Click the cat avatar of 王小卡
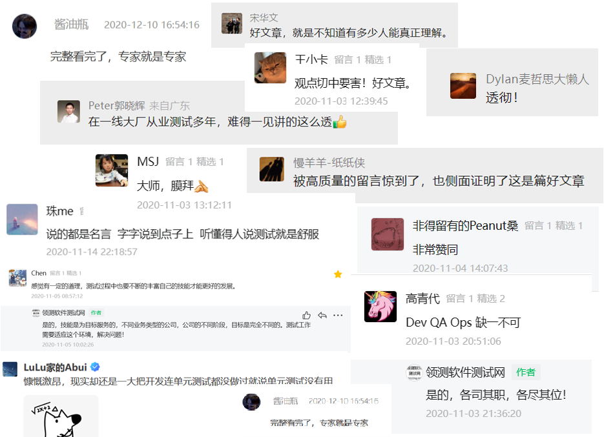This screenshot has height=437, width=604. point(270,68)
